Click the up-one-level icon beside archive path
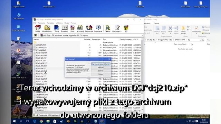The height and width of the screenshot is (124, 221). coord(36,35)
